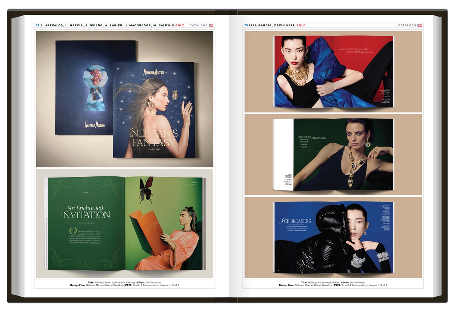Click the 'A Neiman's Fantasy' cover title
The height and width of the screenshot is (313, 453).
click(x=154, y=137)
